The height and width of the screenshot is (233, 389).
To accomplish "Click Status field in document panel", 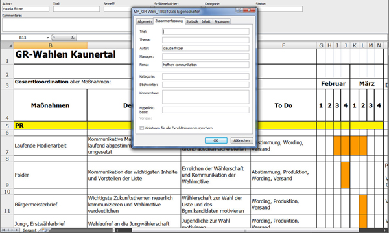I will (x=279, y=9).
